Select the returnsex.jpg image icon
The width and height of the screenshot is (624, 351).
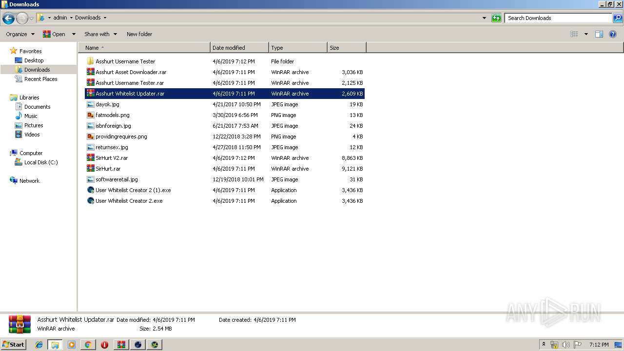coord(90,147)
